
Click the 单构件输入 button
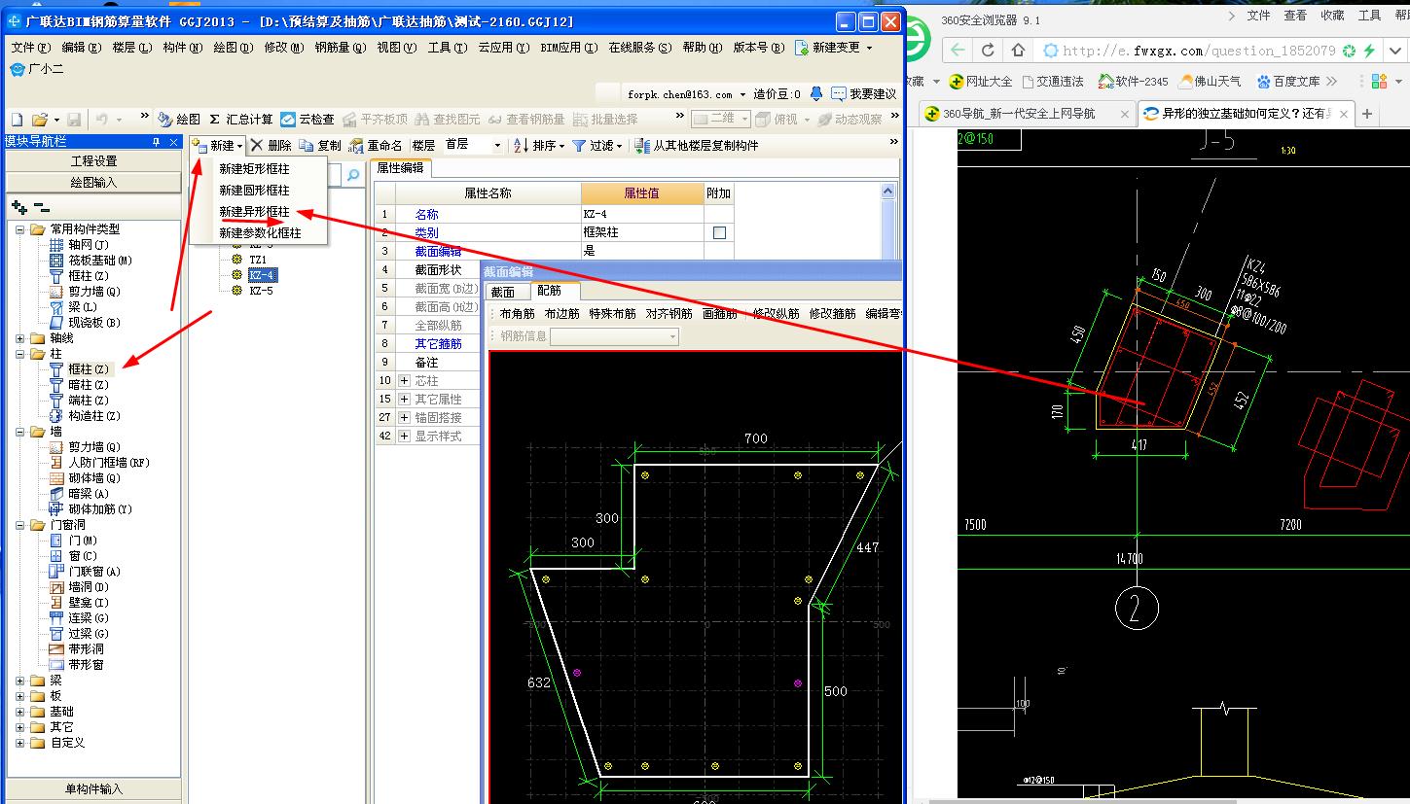pyautogui.click(x=93, y=789)
